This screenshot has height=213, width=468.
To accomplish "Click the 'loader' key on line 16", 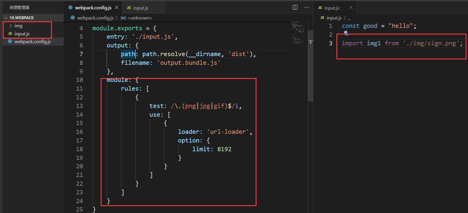I will (x=189, y=132).
